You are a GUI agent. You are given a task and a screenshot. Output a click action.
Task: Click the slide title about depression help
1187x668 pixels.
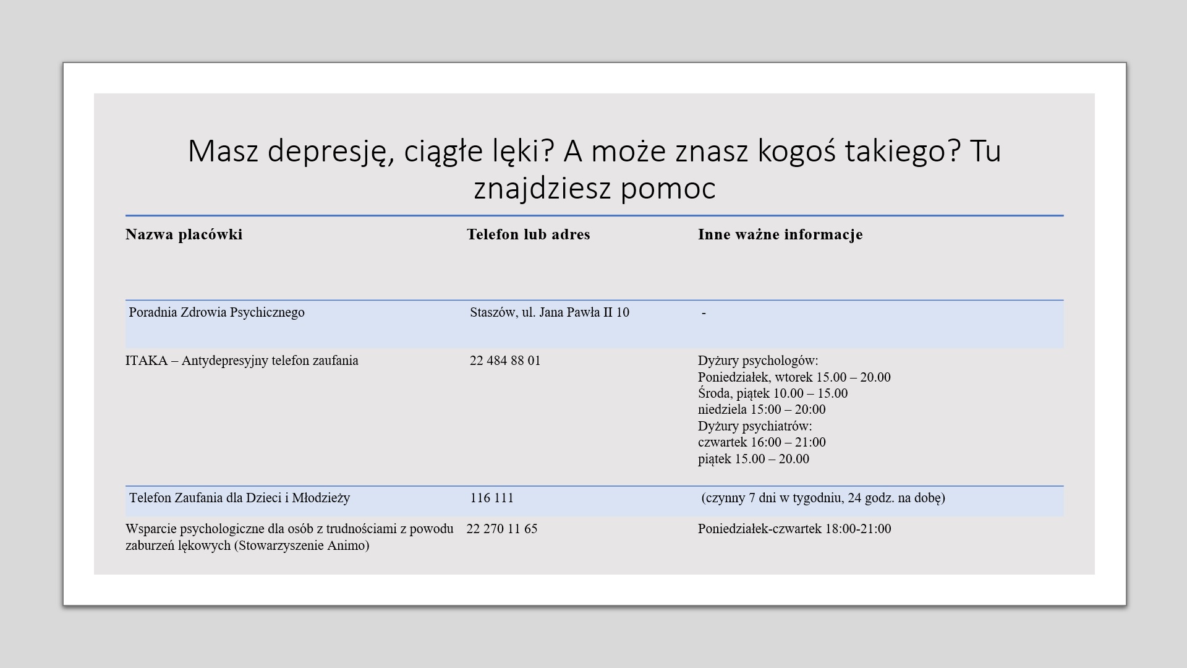(x=594, y=169)
